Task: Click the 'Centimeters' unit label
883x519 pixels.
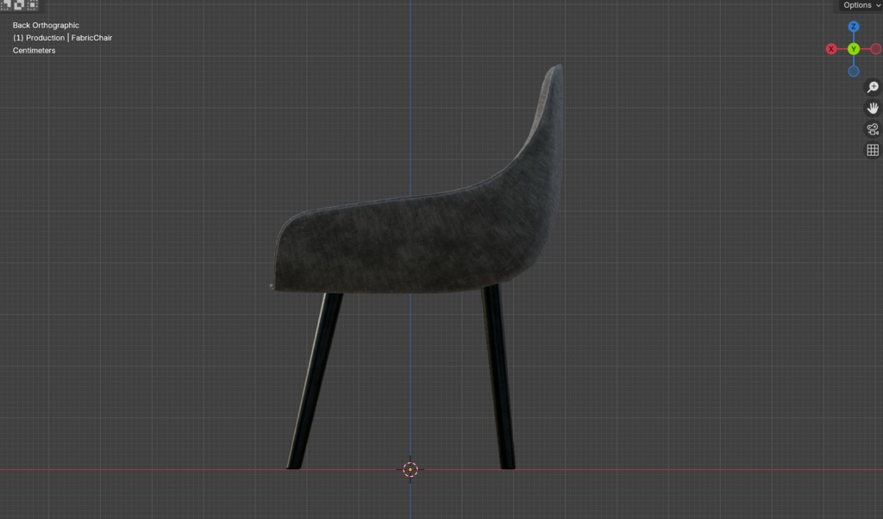Action: coord(34,50)
